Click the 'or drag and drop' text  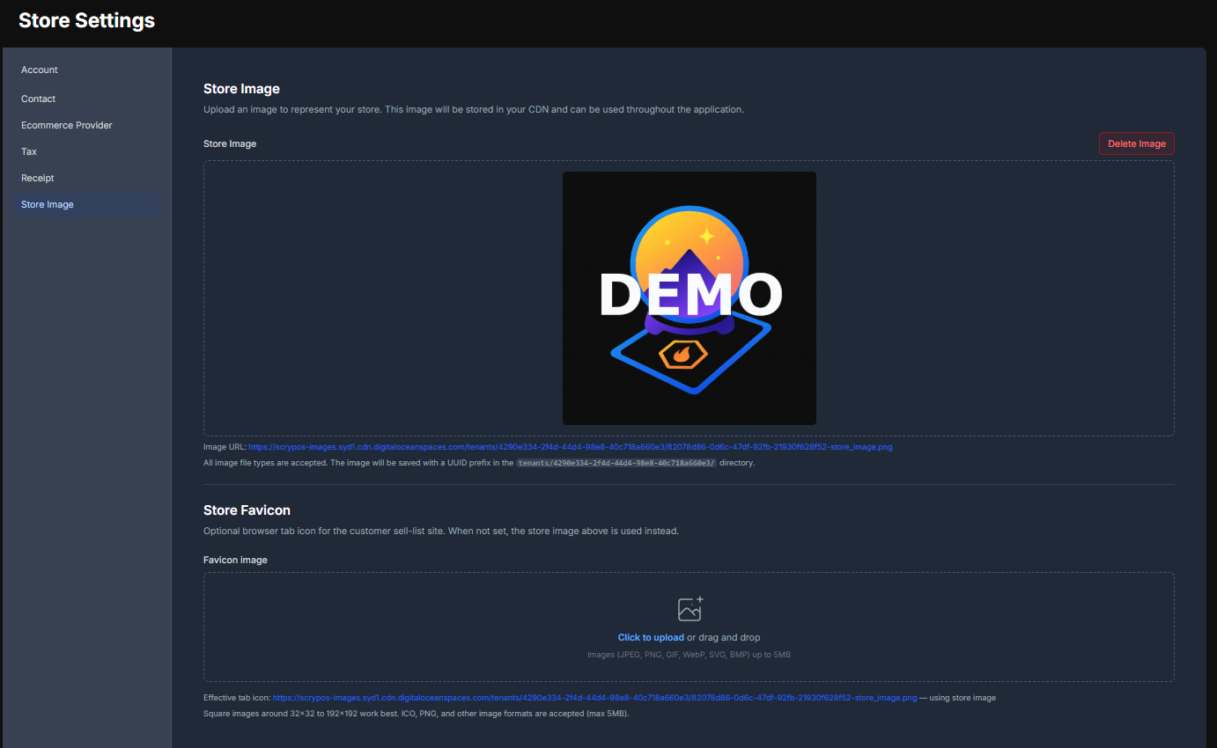pos(724,637)
